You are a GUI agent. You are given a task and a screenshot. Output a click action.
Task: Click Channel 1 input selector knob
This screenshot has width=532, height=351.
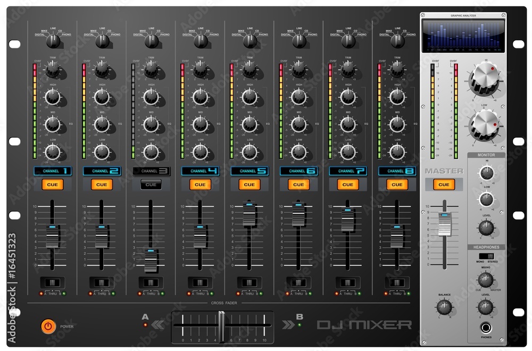coord(53,41)
